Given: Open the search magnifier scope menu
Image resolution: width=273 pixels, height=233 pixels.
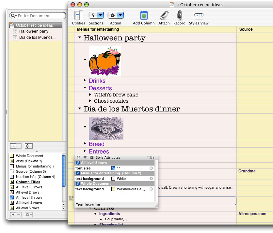Looking at the screenshot, I should tap(14, 16).
